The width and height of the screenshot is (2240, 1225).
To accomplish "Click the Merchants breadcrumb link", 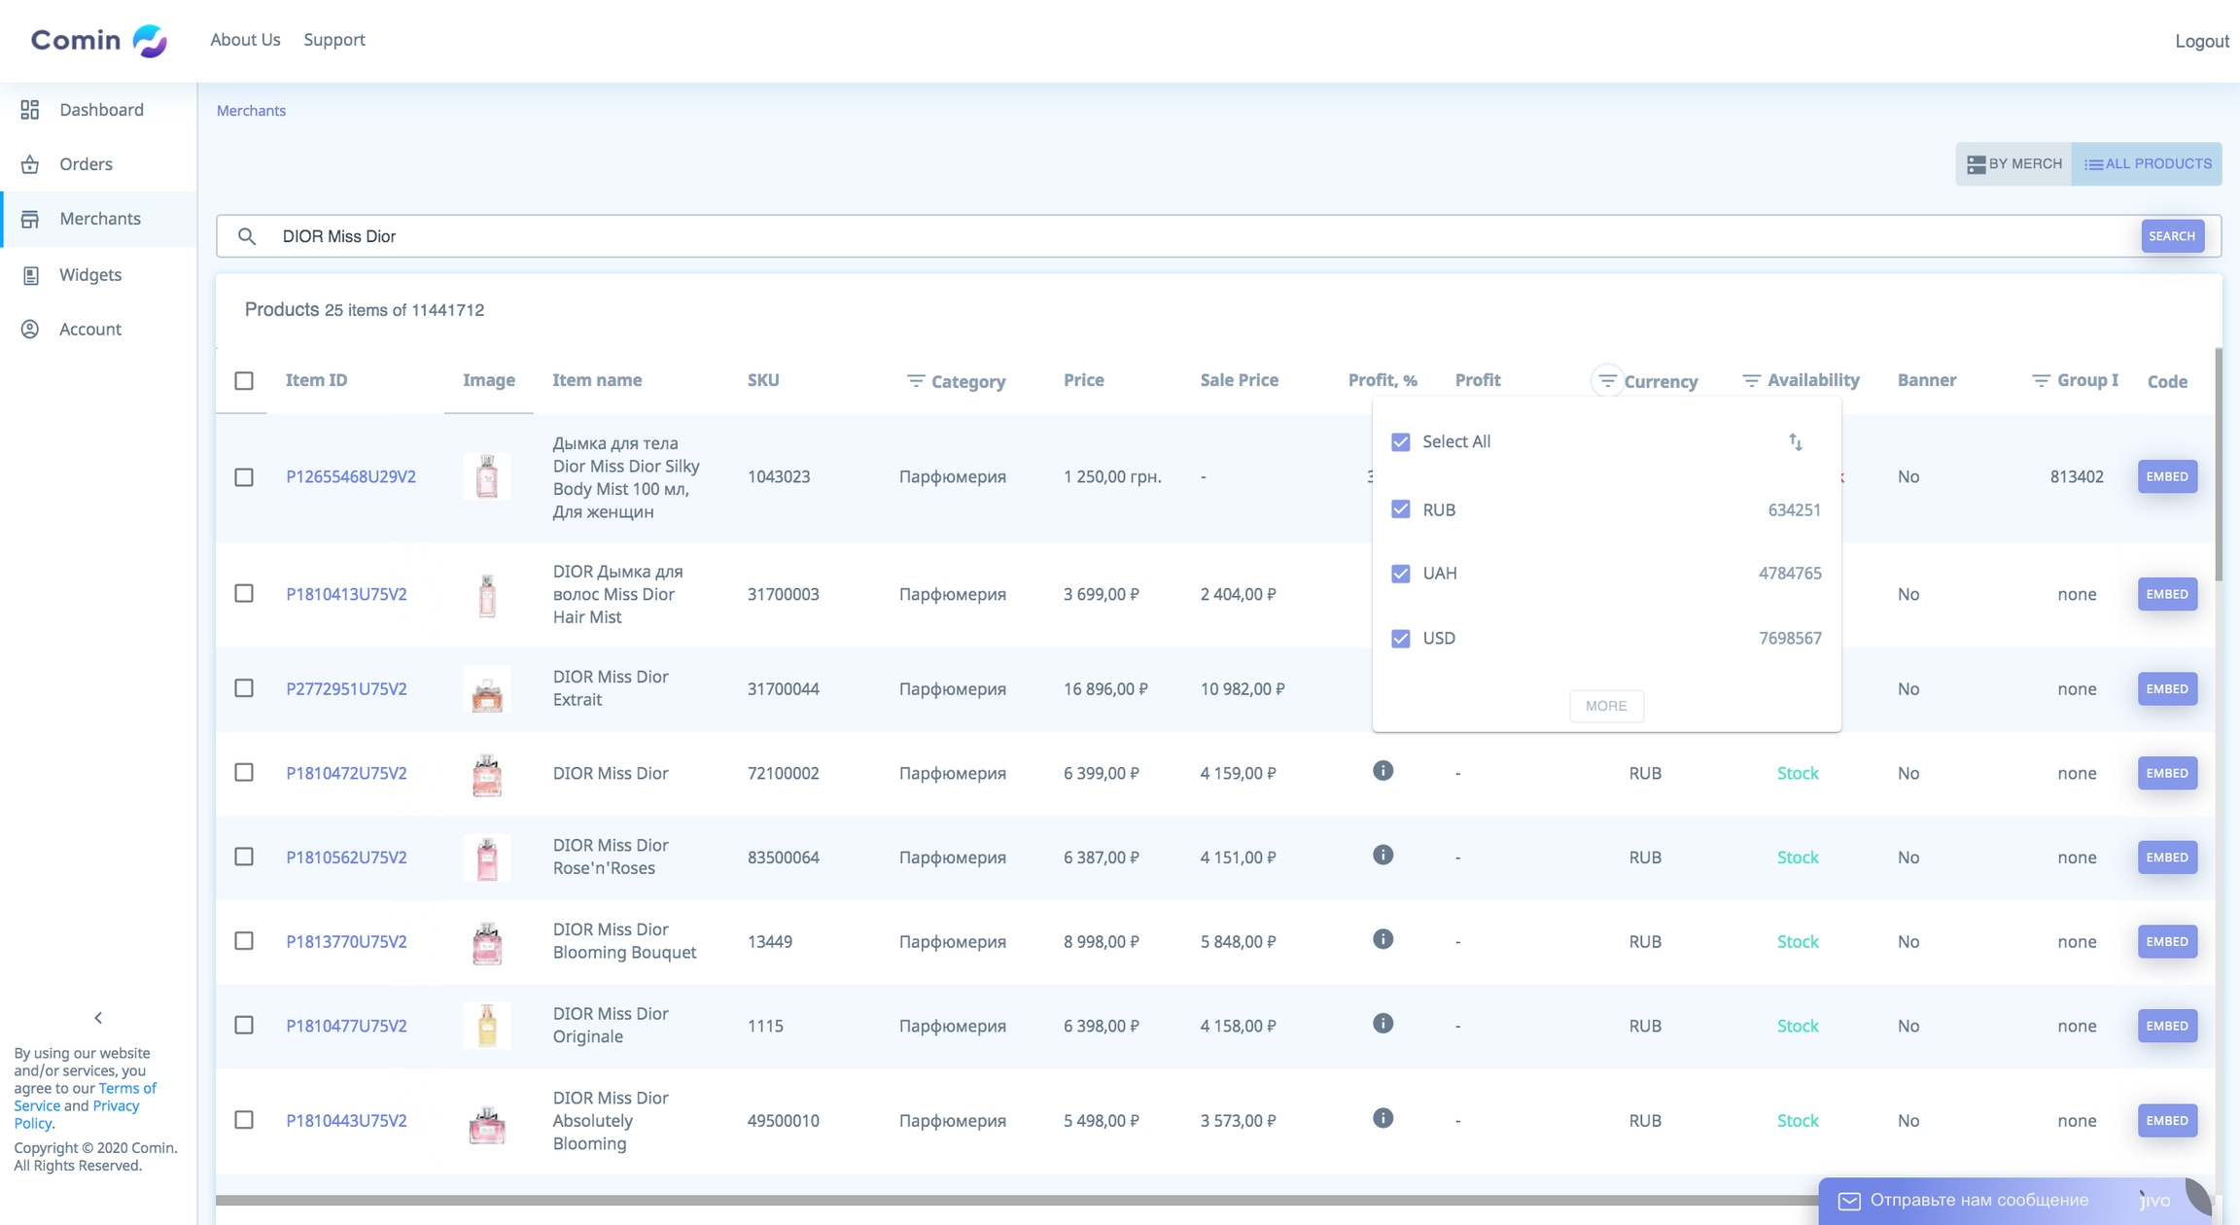I will [x=251, y=111].
